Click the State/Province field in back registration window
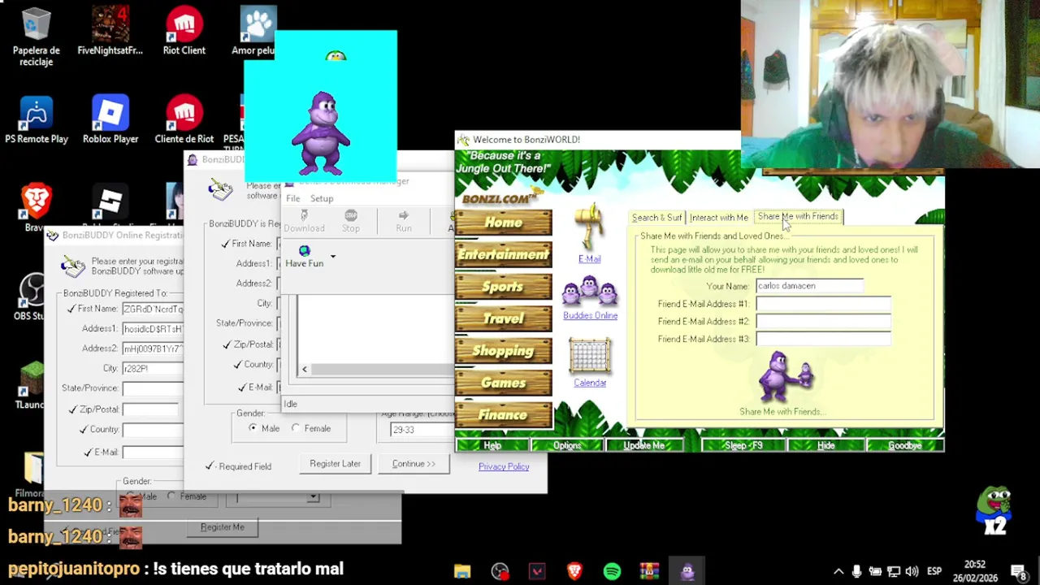 point(153,388)
